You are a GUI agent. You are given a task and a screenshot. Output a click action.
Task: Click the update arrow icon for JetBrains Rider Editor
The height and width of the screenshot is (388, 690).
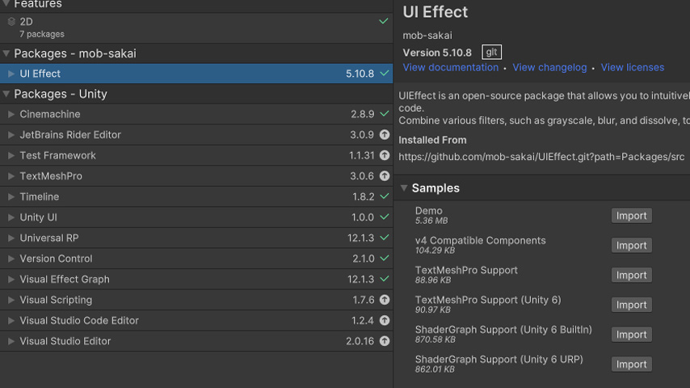(385, 135)
